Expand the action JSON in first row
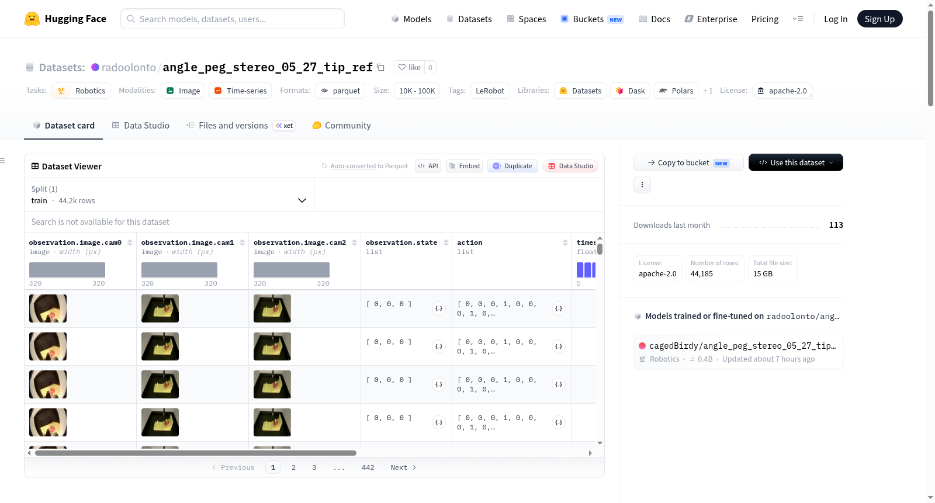This screenshot has height=503, width=935. click(559, 308)
